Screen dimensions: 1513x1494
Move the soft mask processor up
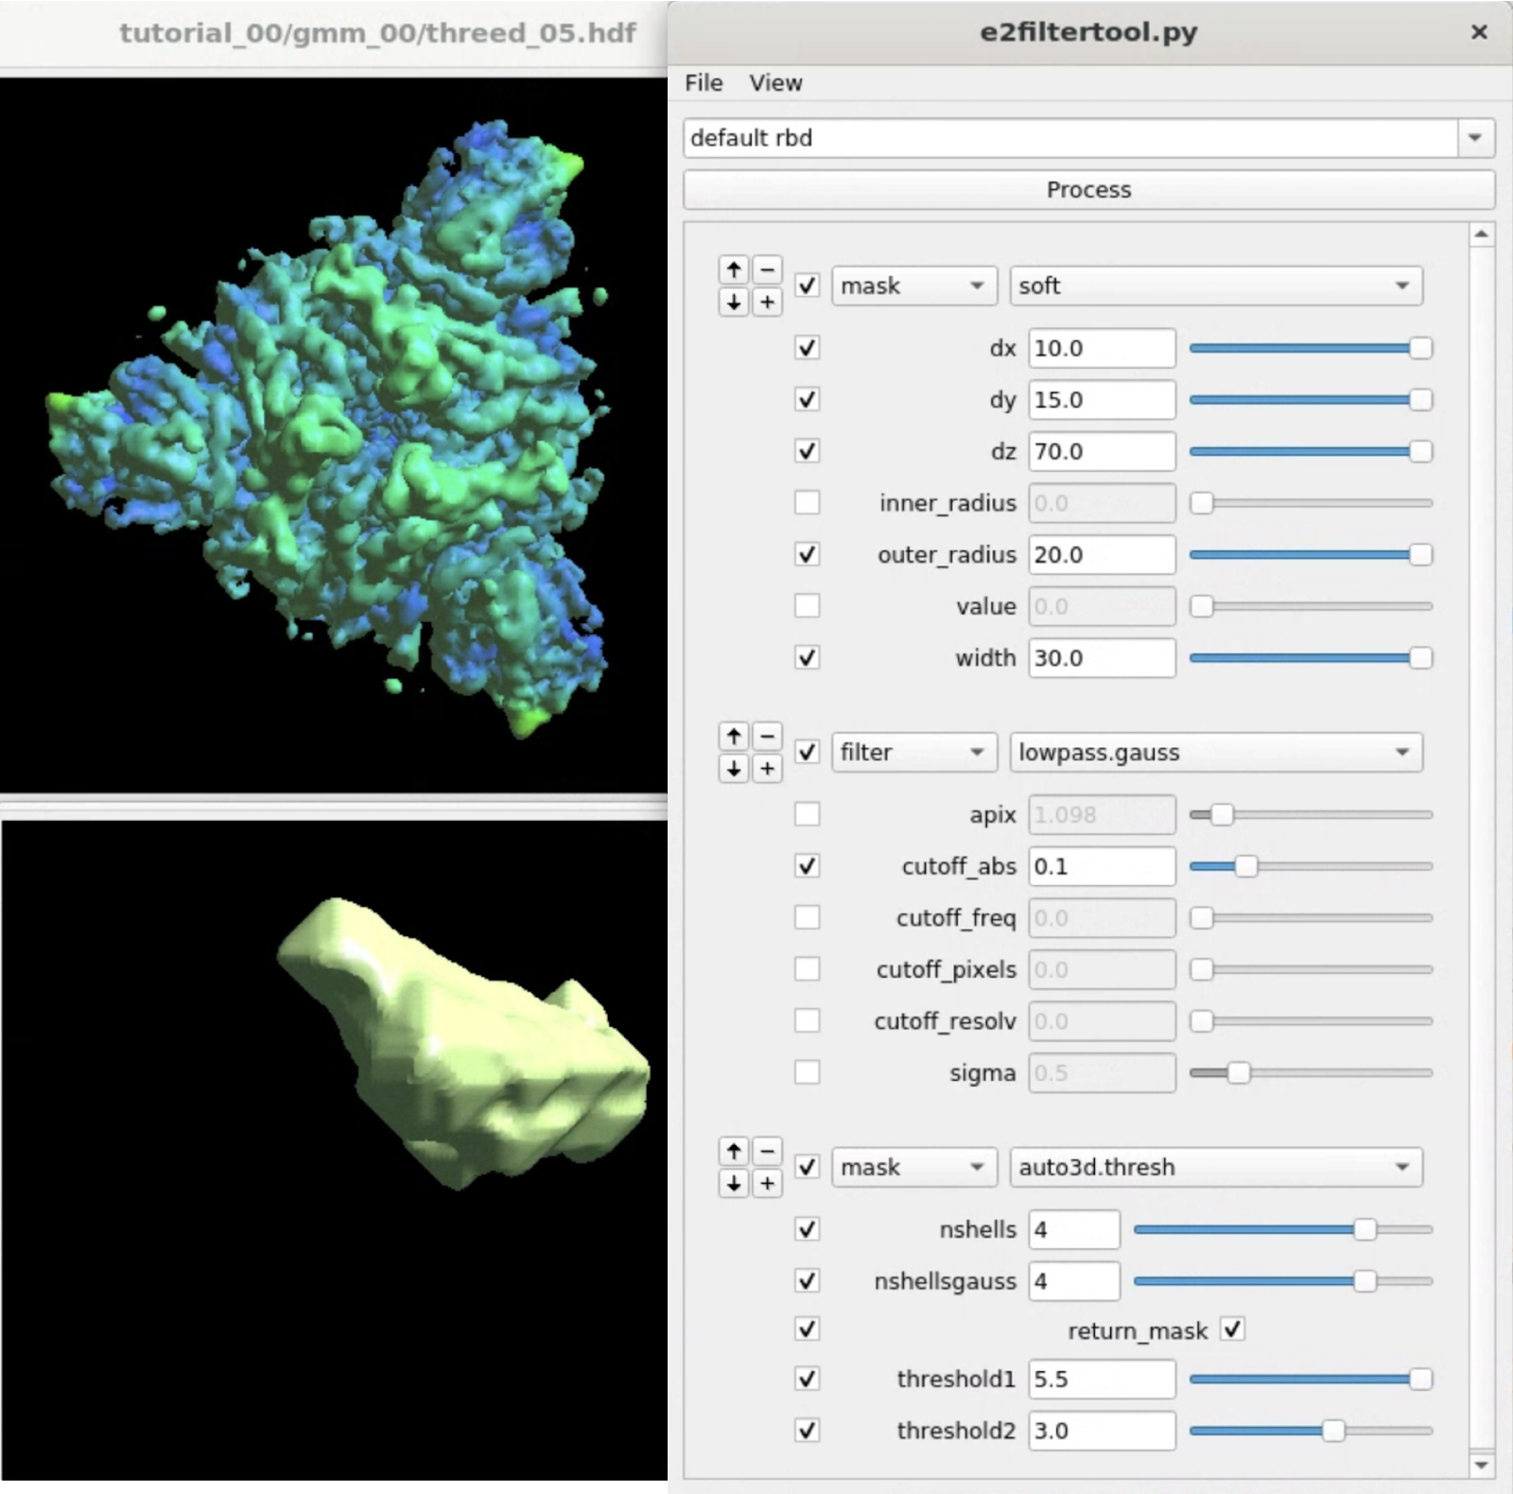[x=734, y=269]
